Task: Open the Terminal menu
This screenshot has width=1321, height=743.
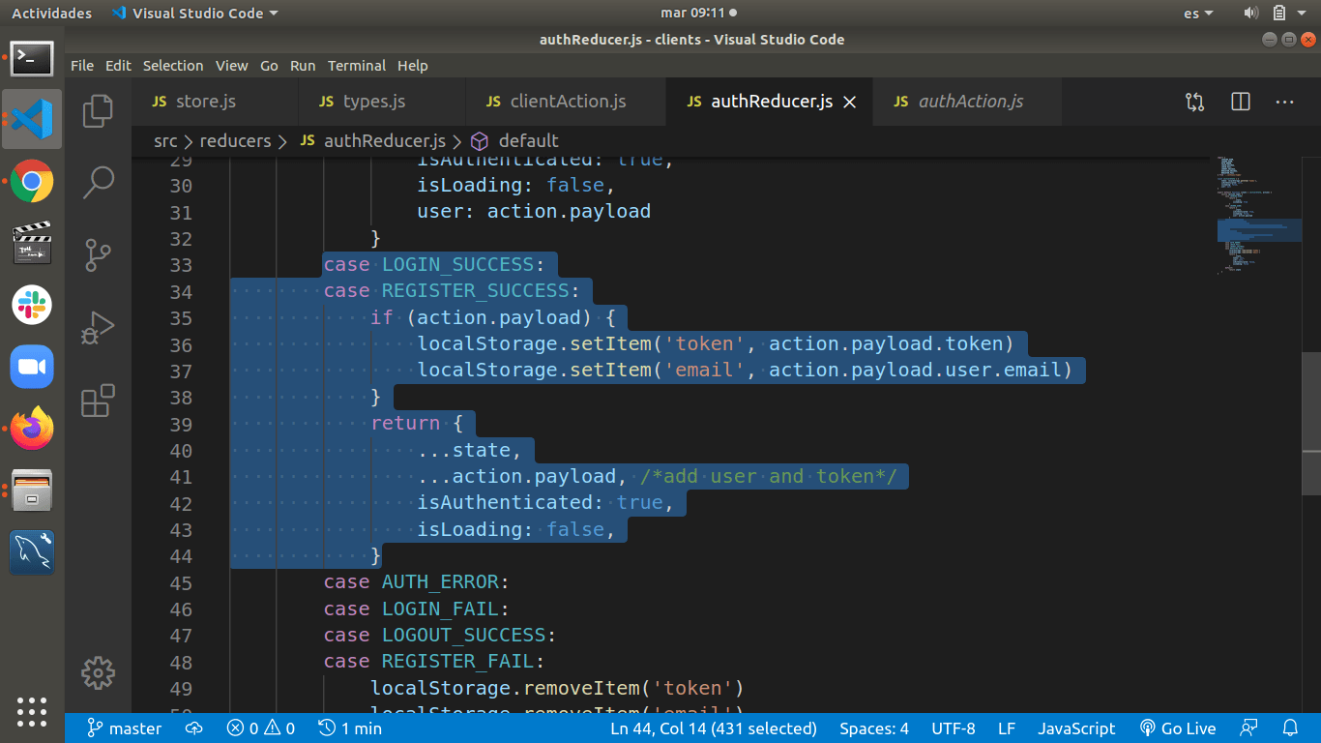Action: [357, 66]
